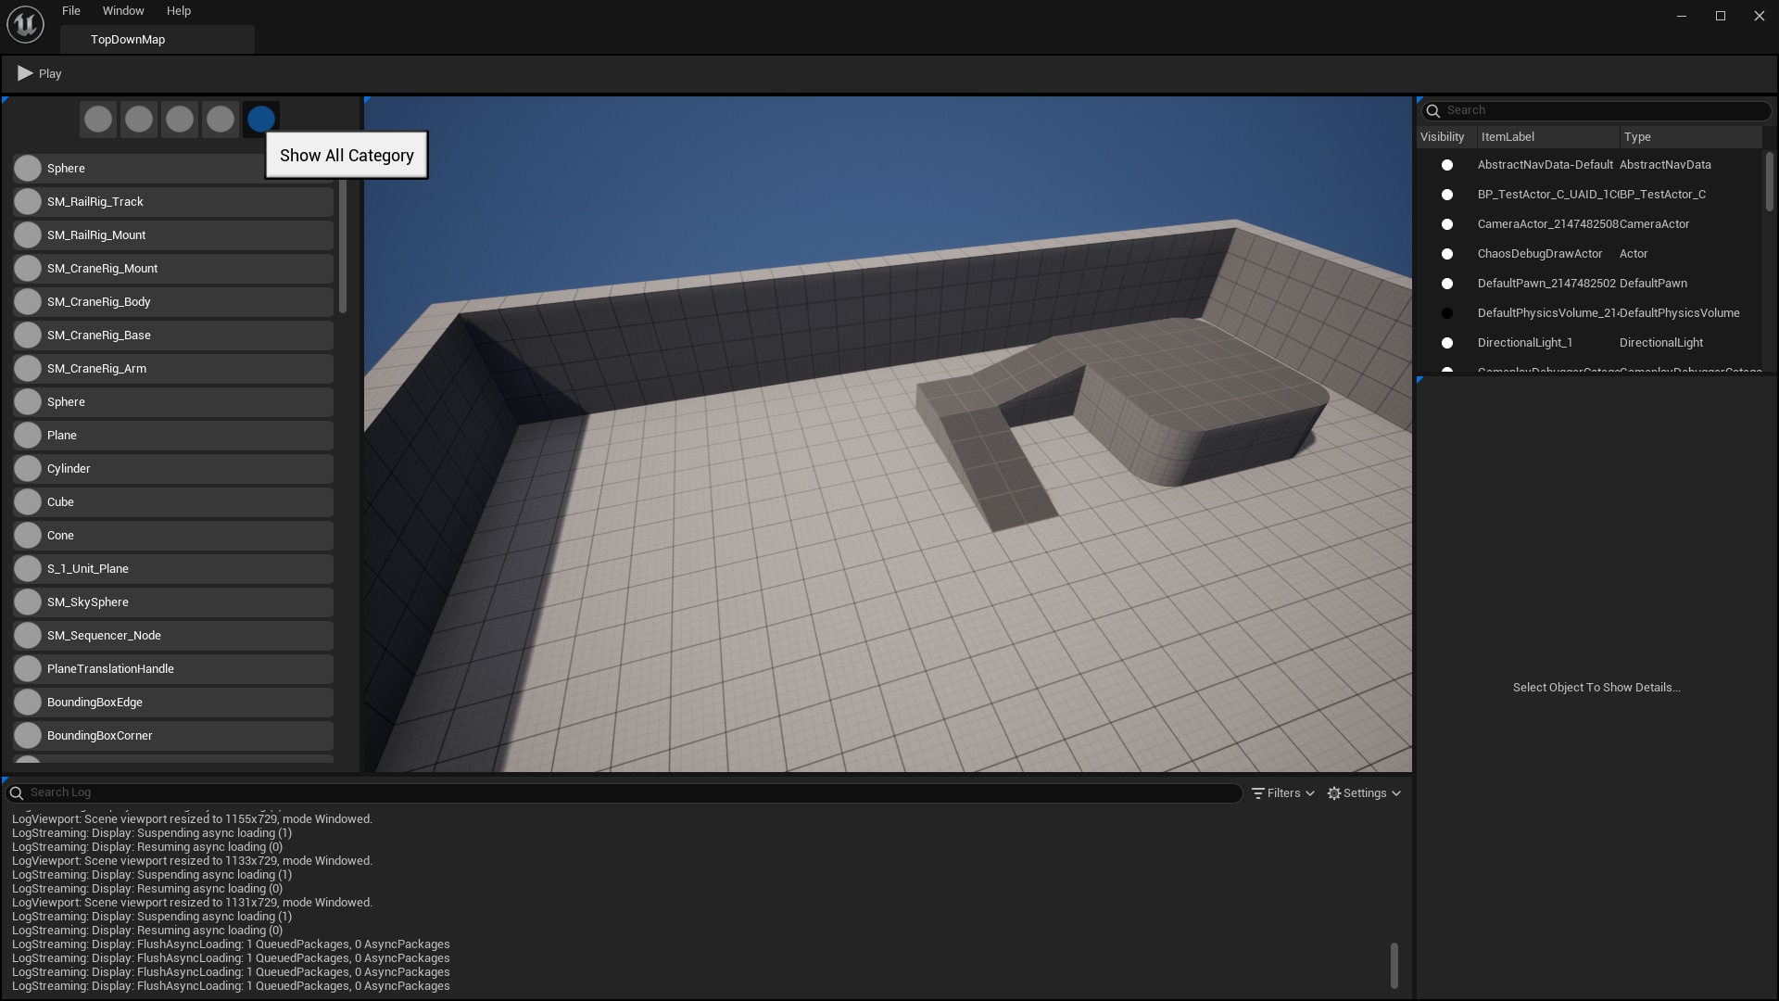Select the Show All Category icon

coord(261,119)
